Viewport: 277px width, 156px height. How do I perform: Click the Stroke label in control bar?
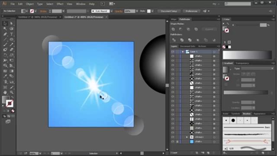point(43,11)
